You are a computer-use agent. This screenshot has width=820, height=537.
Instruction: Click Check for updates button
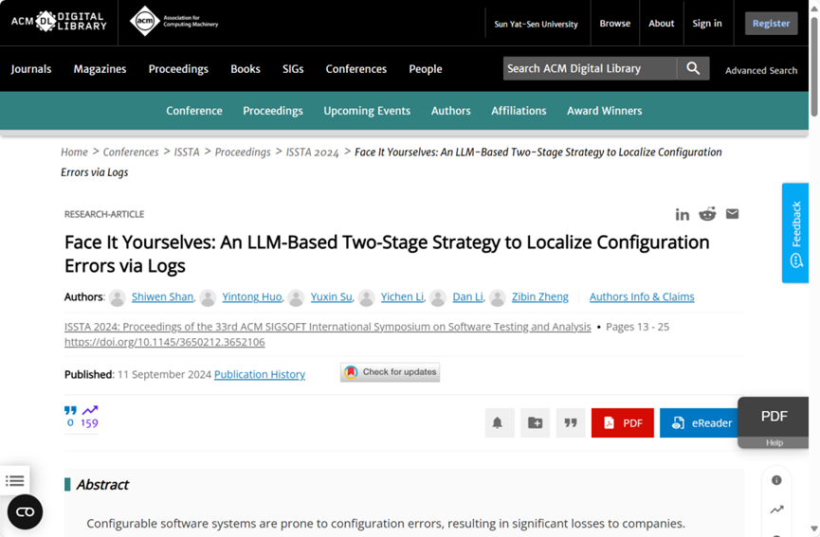tap(390, 372)
